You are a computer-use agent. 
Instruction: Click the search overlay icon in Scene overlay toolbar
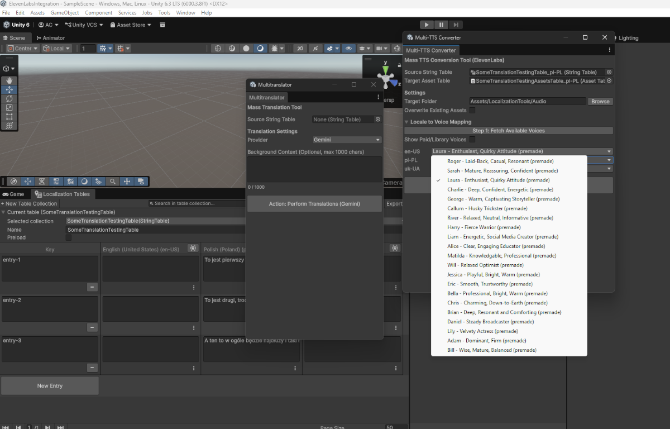113,182
